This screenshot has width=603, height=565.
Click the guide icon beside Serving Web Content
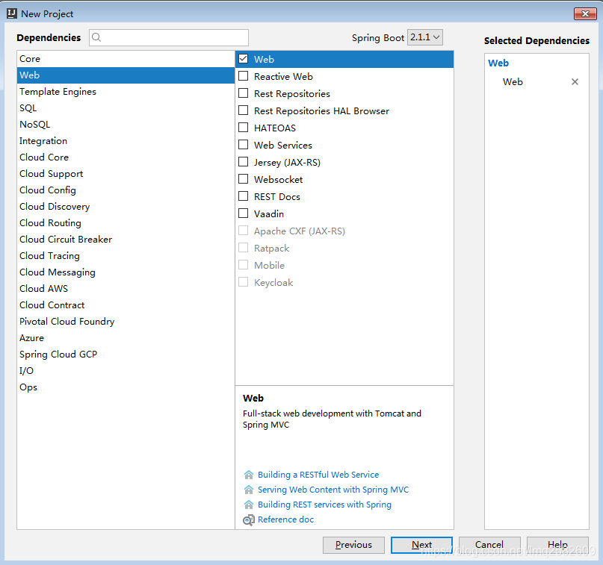click(x=249, y=490)
